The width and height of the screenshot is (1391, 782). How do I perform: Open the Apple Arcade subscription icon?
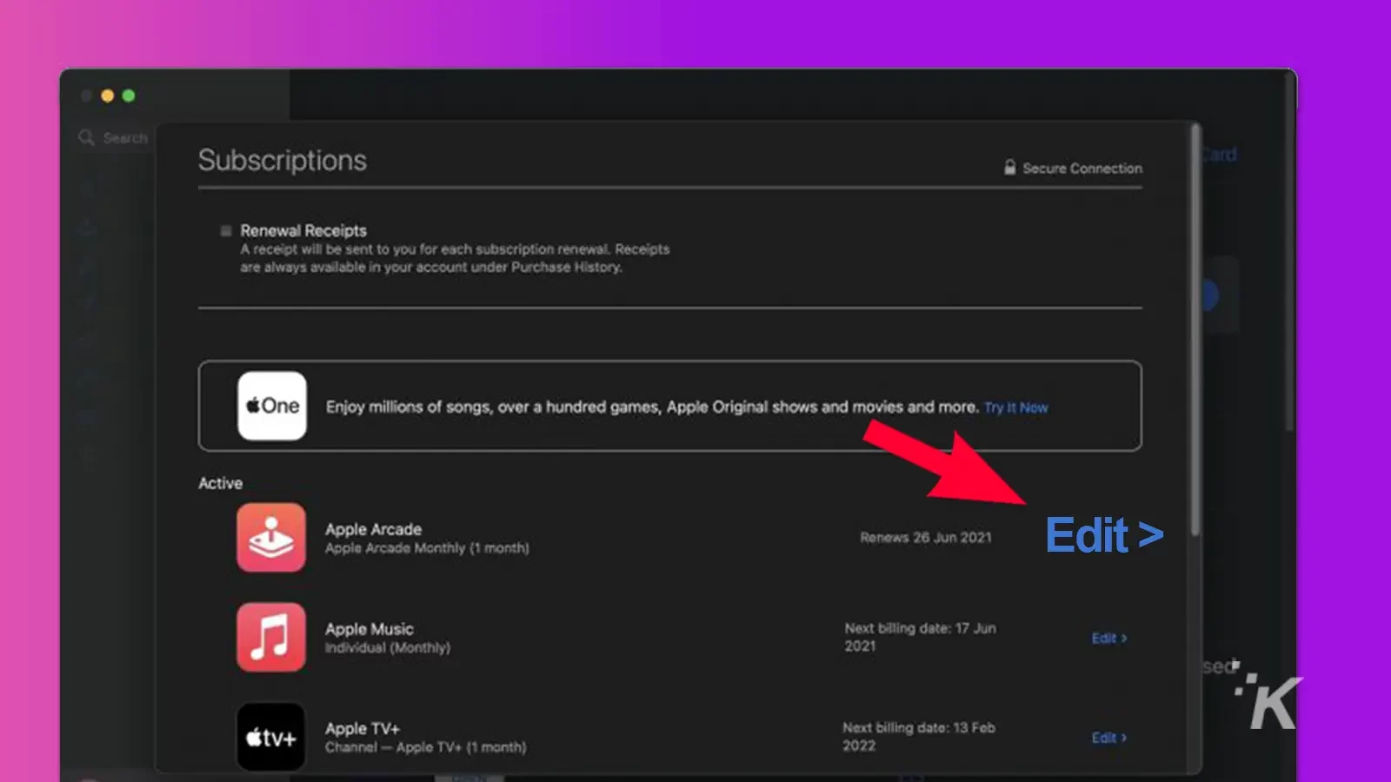(271, 537)
